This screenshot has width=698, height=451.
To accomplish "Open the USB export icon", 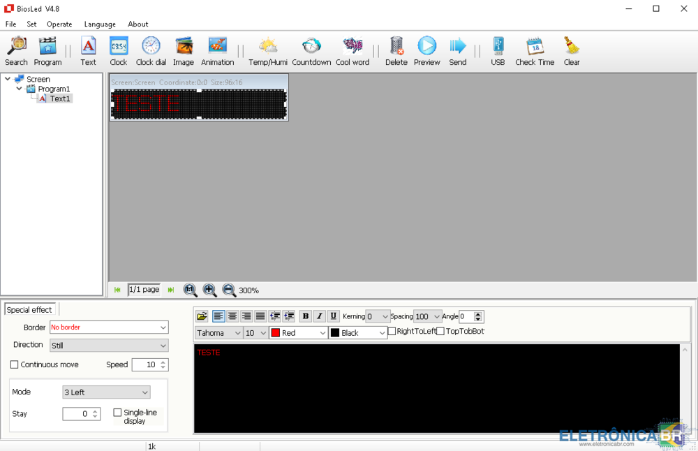I will pyautogui.click(x=498, y=46).
